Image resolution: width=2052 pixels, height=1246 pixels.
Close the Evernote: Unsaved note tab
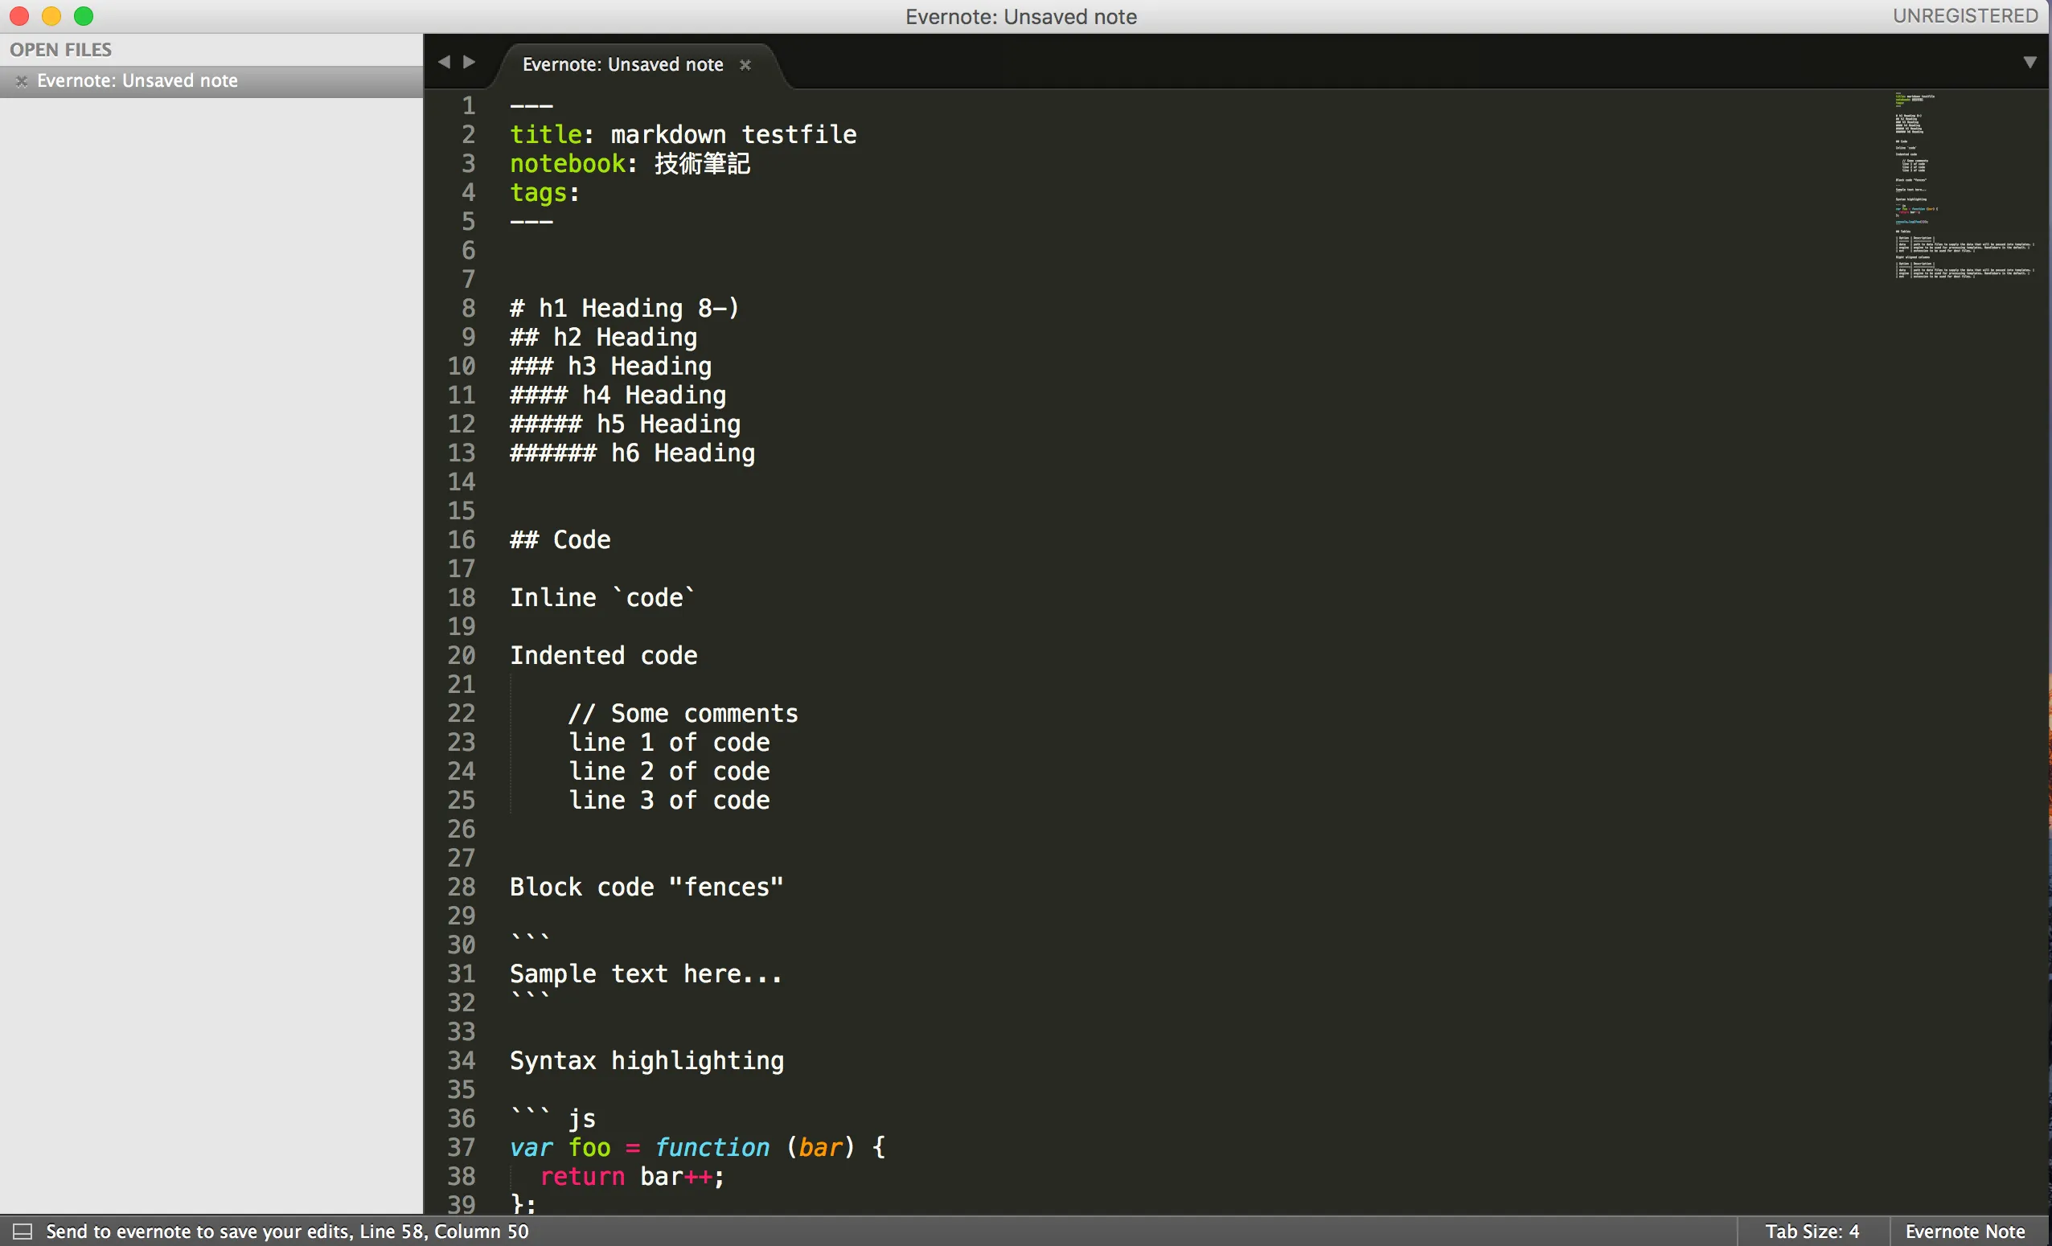coord(745,65)
